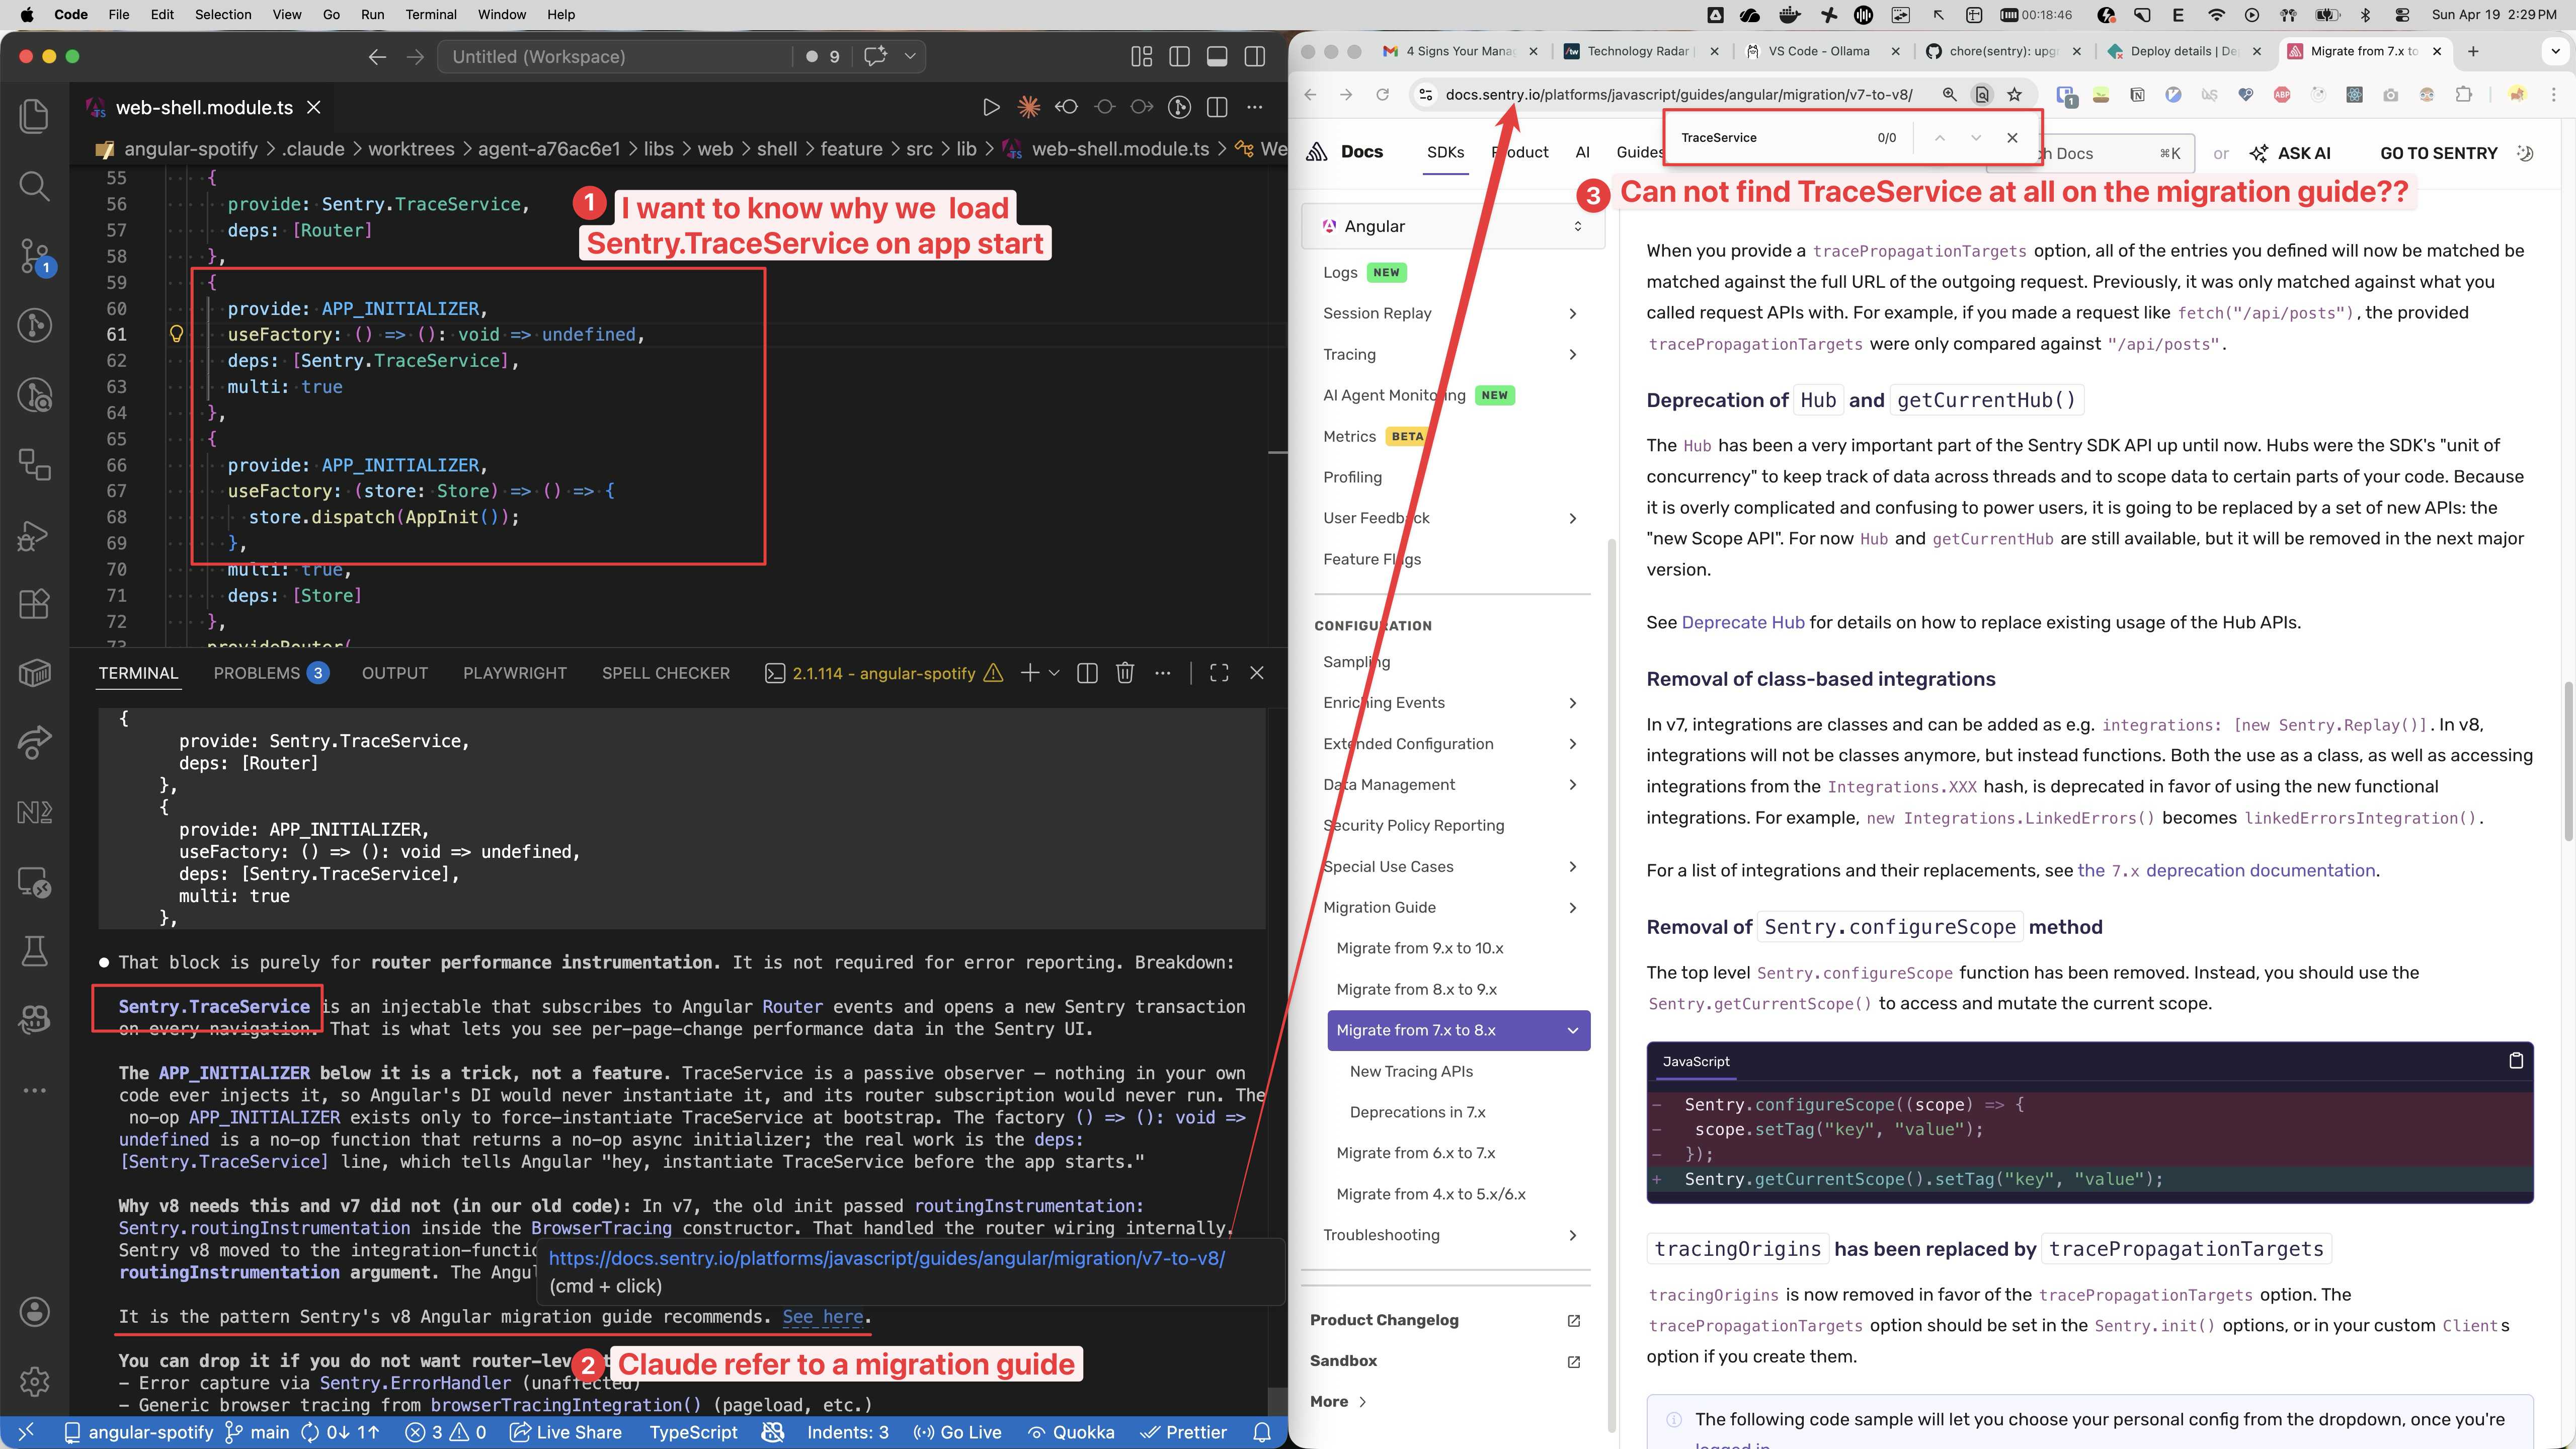Image resolution: width=2576 pixels, height=1449 pixels.
Task: Open the Terminal menu in menu bar
Action: click(x=431, y=14)
